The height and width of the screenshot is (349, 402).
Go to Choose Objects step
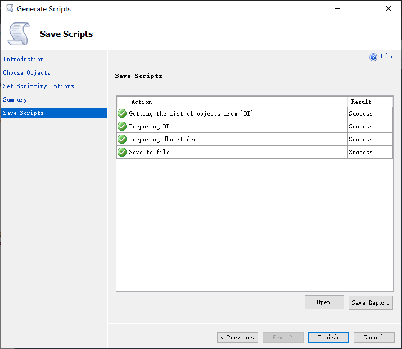click(x=27, y=72)
